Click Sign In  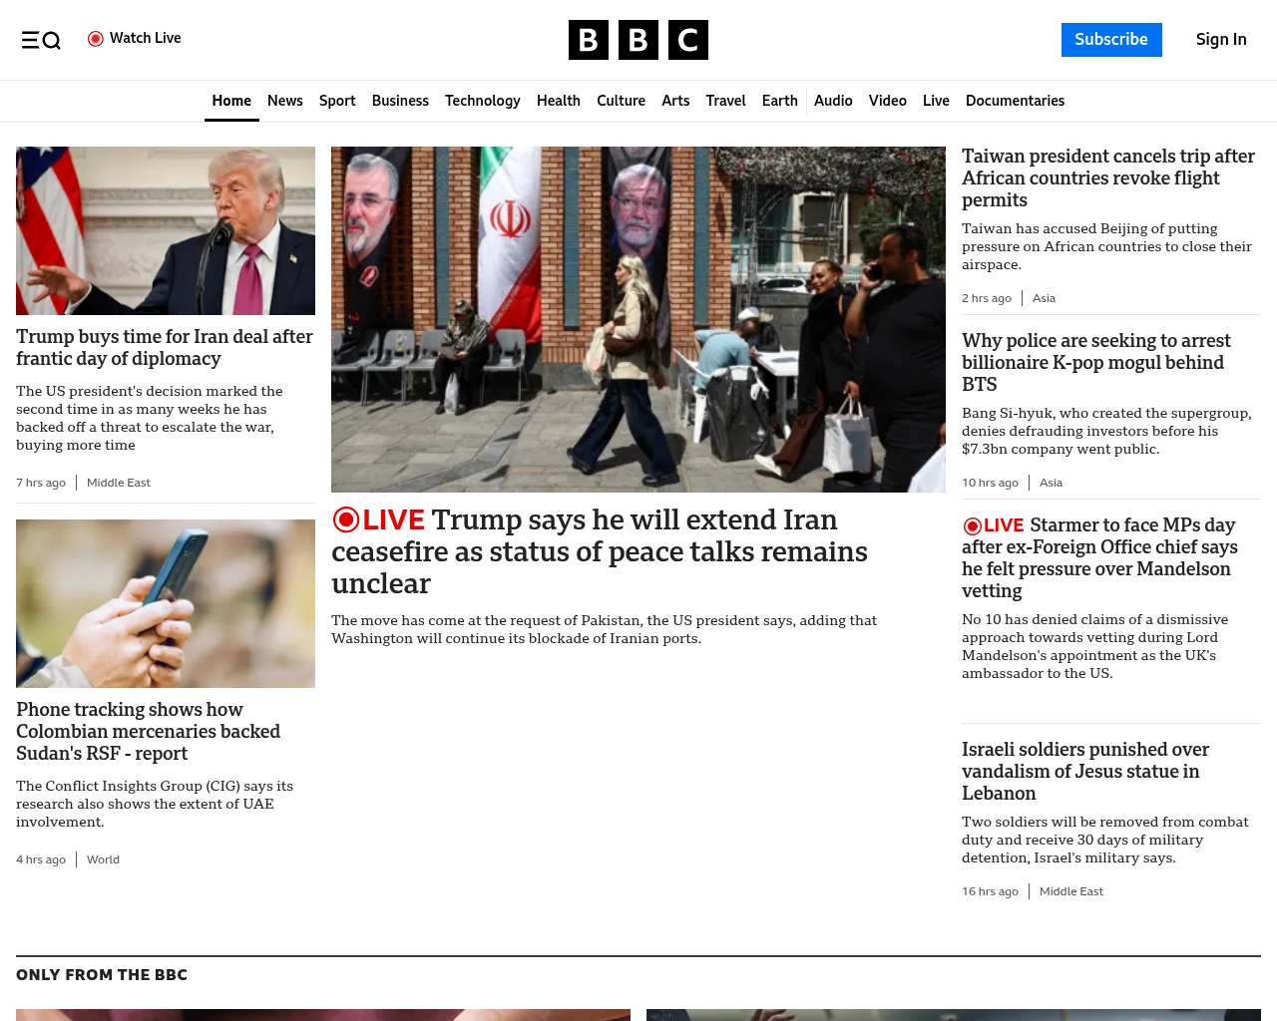pos(1221,40)
